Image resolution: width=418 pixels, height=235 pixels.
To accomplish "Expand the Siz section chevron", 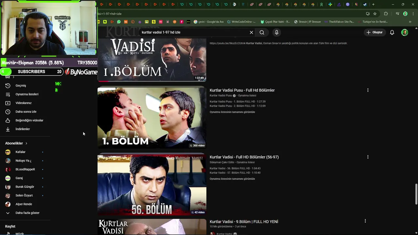I will [x=13, y=77].
